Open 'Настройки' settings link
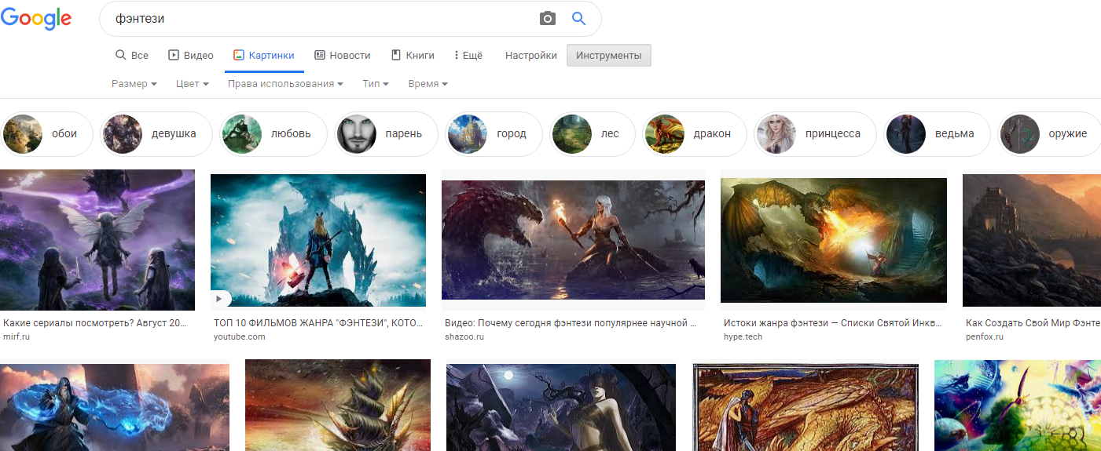Image resolution: width=1101 pixels, height=451 pixels. 530,56
